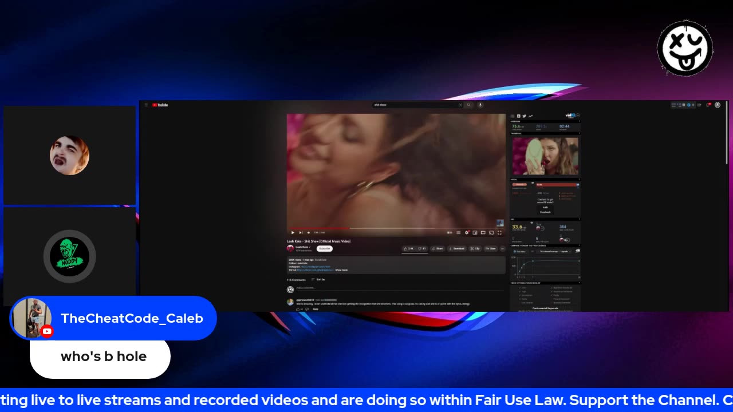
Task: Open the TikTok link in description
Action: 315,270
